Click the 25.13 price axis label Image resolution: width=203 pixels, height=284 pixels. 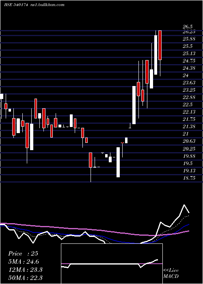coord(189,54)
